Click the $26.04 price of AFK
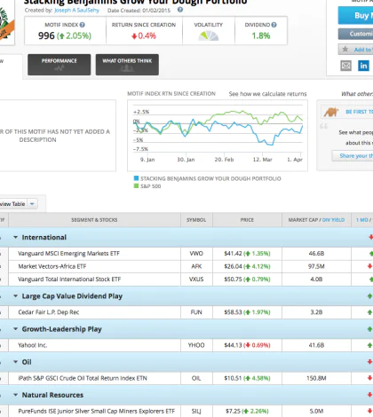This screenshot has width=373, height=417. [x=233, y=266]
